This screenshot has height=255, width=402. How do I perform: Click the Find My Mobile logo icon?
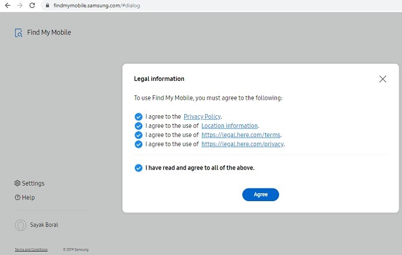click(19, 33)
